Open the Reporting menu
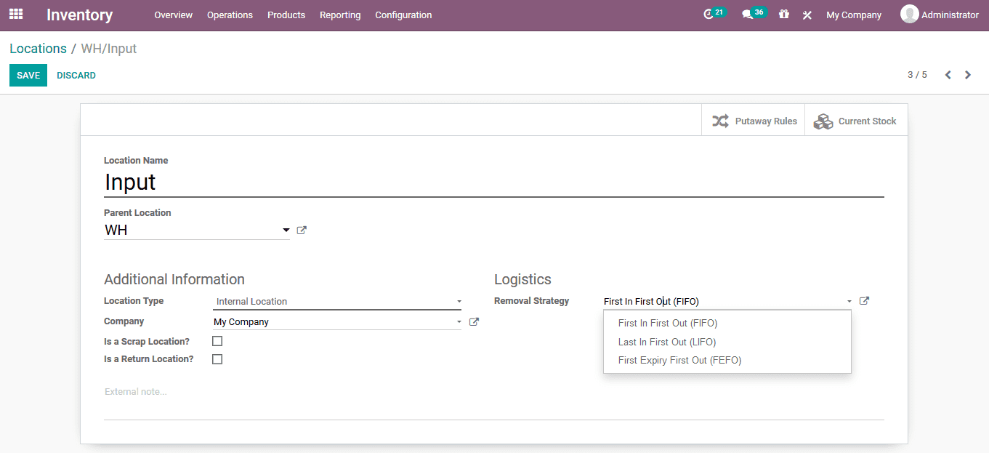Image resolution: width=989 pixels, height=453 pixels. (340, 15)
